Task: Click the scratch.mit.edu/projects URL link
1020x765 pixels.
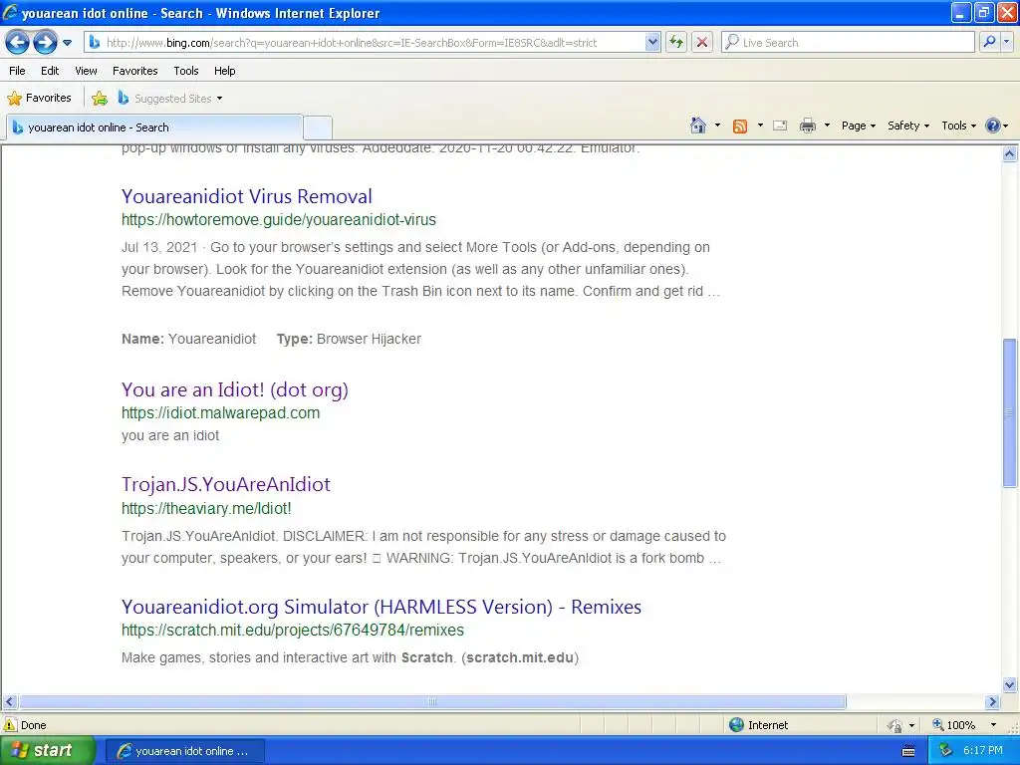Action: [x=293, y=631]
